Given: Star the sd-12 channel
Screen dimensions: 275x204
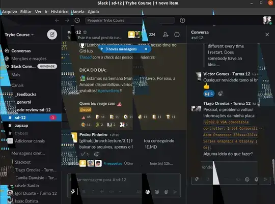Looking at the screenshot, I should (85, 32).
